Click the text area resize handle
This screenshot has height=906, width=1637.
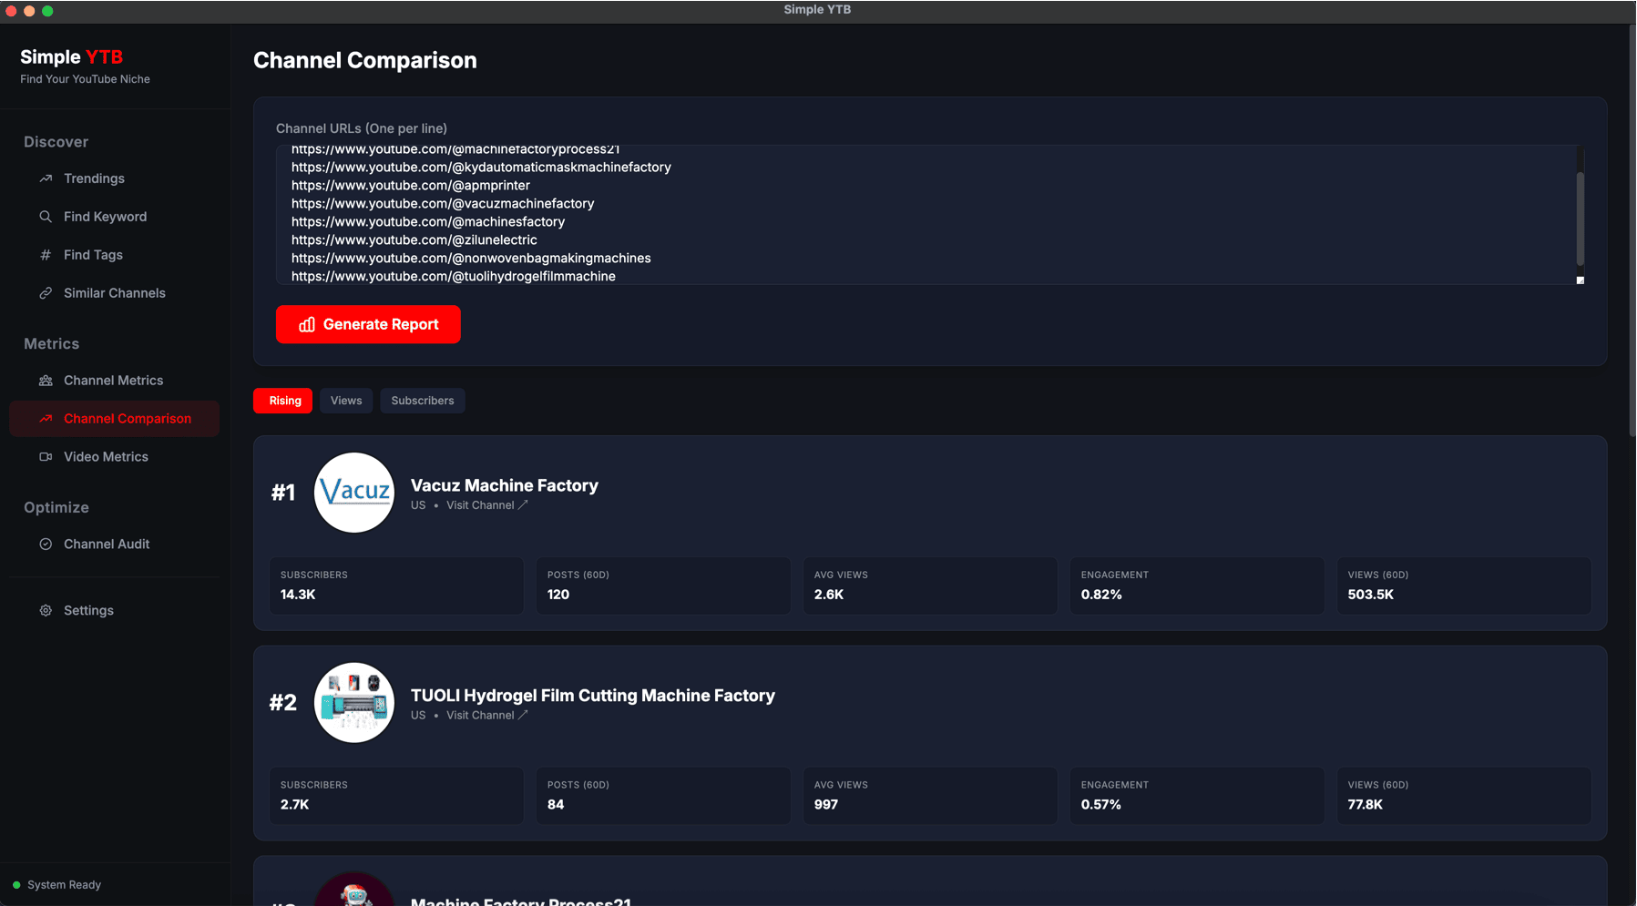pos(1581,280)
